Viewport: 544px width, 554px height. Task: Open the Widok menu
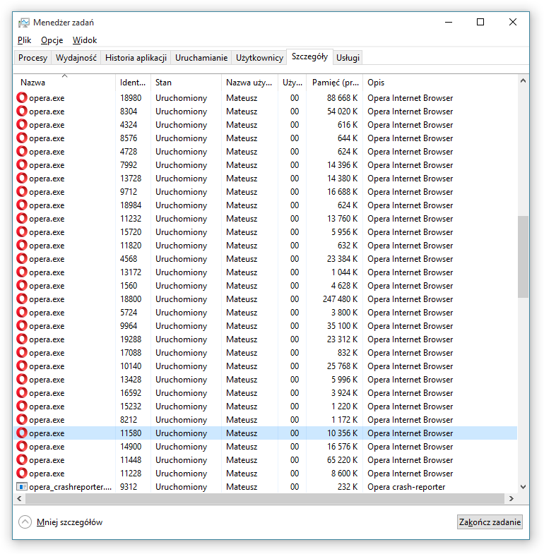click(85, 40)
